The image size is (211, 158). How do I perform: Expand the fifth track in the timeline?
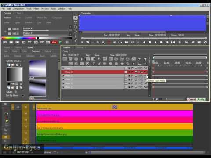click(x=63, y=83)
